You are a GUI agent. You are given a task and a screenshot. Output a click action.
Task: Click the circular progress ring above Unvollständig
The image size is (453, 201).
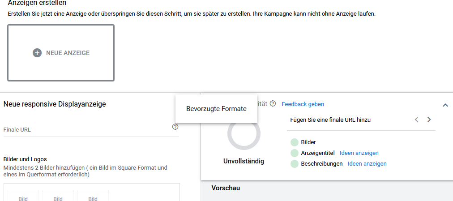(244, 133)
